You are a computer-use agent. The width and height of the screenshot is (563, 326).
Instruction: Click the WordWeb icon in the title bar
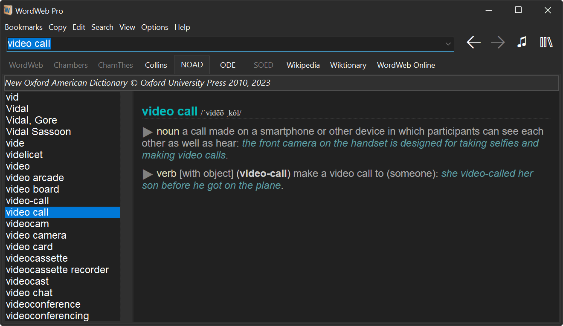[x=7, y=10]
